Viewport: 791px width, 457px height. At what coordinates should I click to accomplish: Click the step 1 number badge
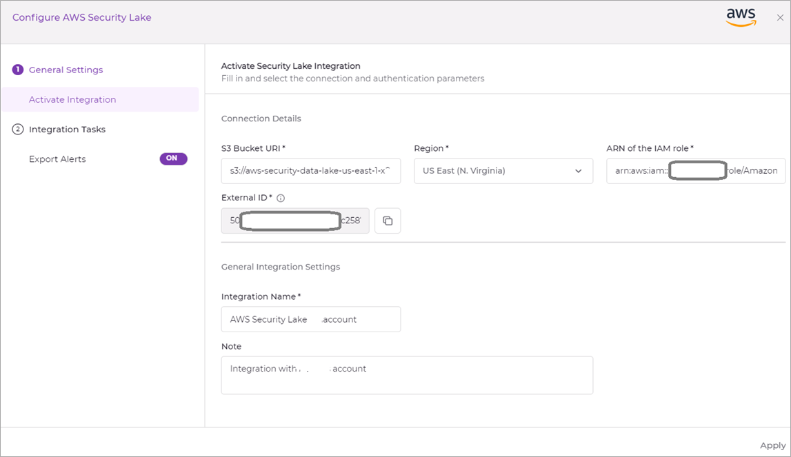coord(18,70)
